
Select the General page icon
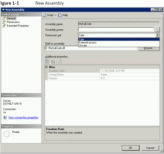coord(4,18)
